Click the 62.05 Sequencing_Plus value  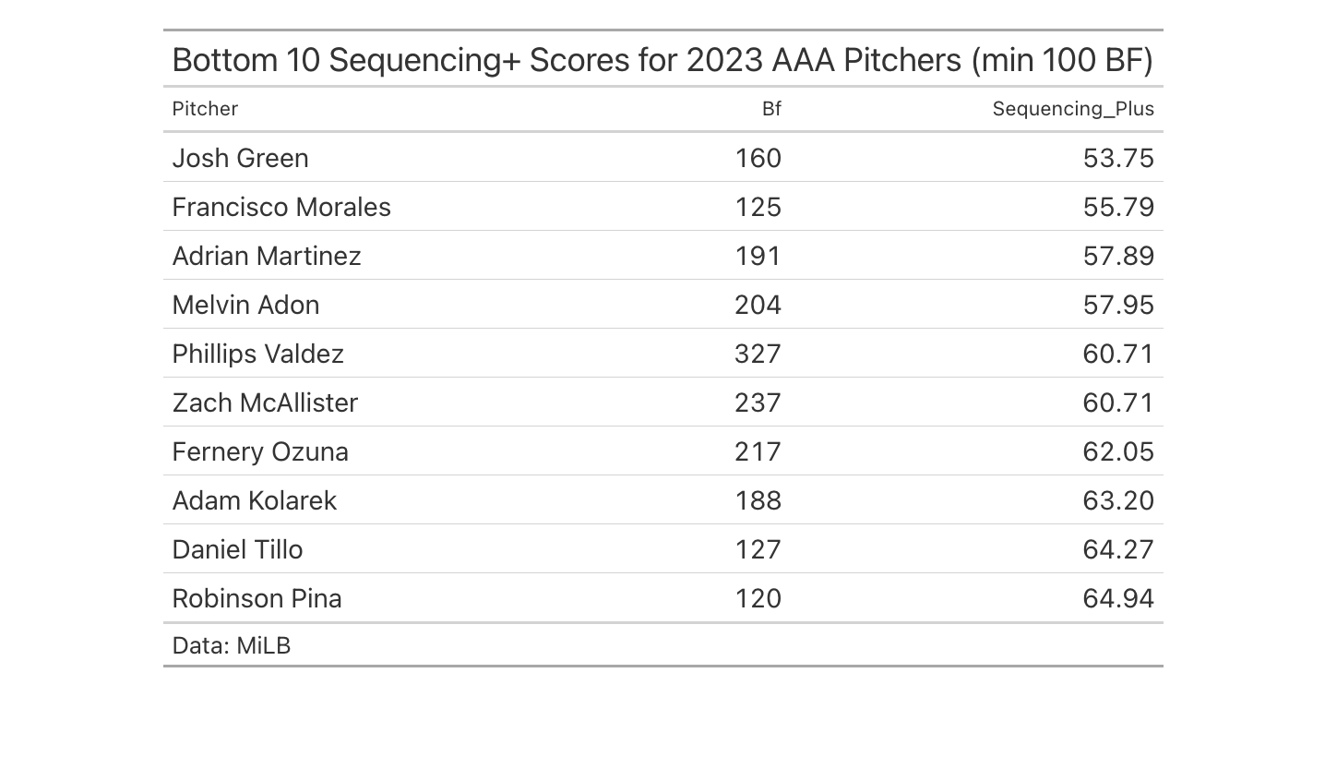tap(1118, 451)
